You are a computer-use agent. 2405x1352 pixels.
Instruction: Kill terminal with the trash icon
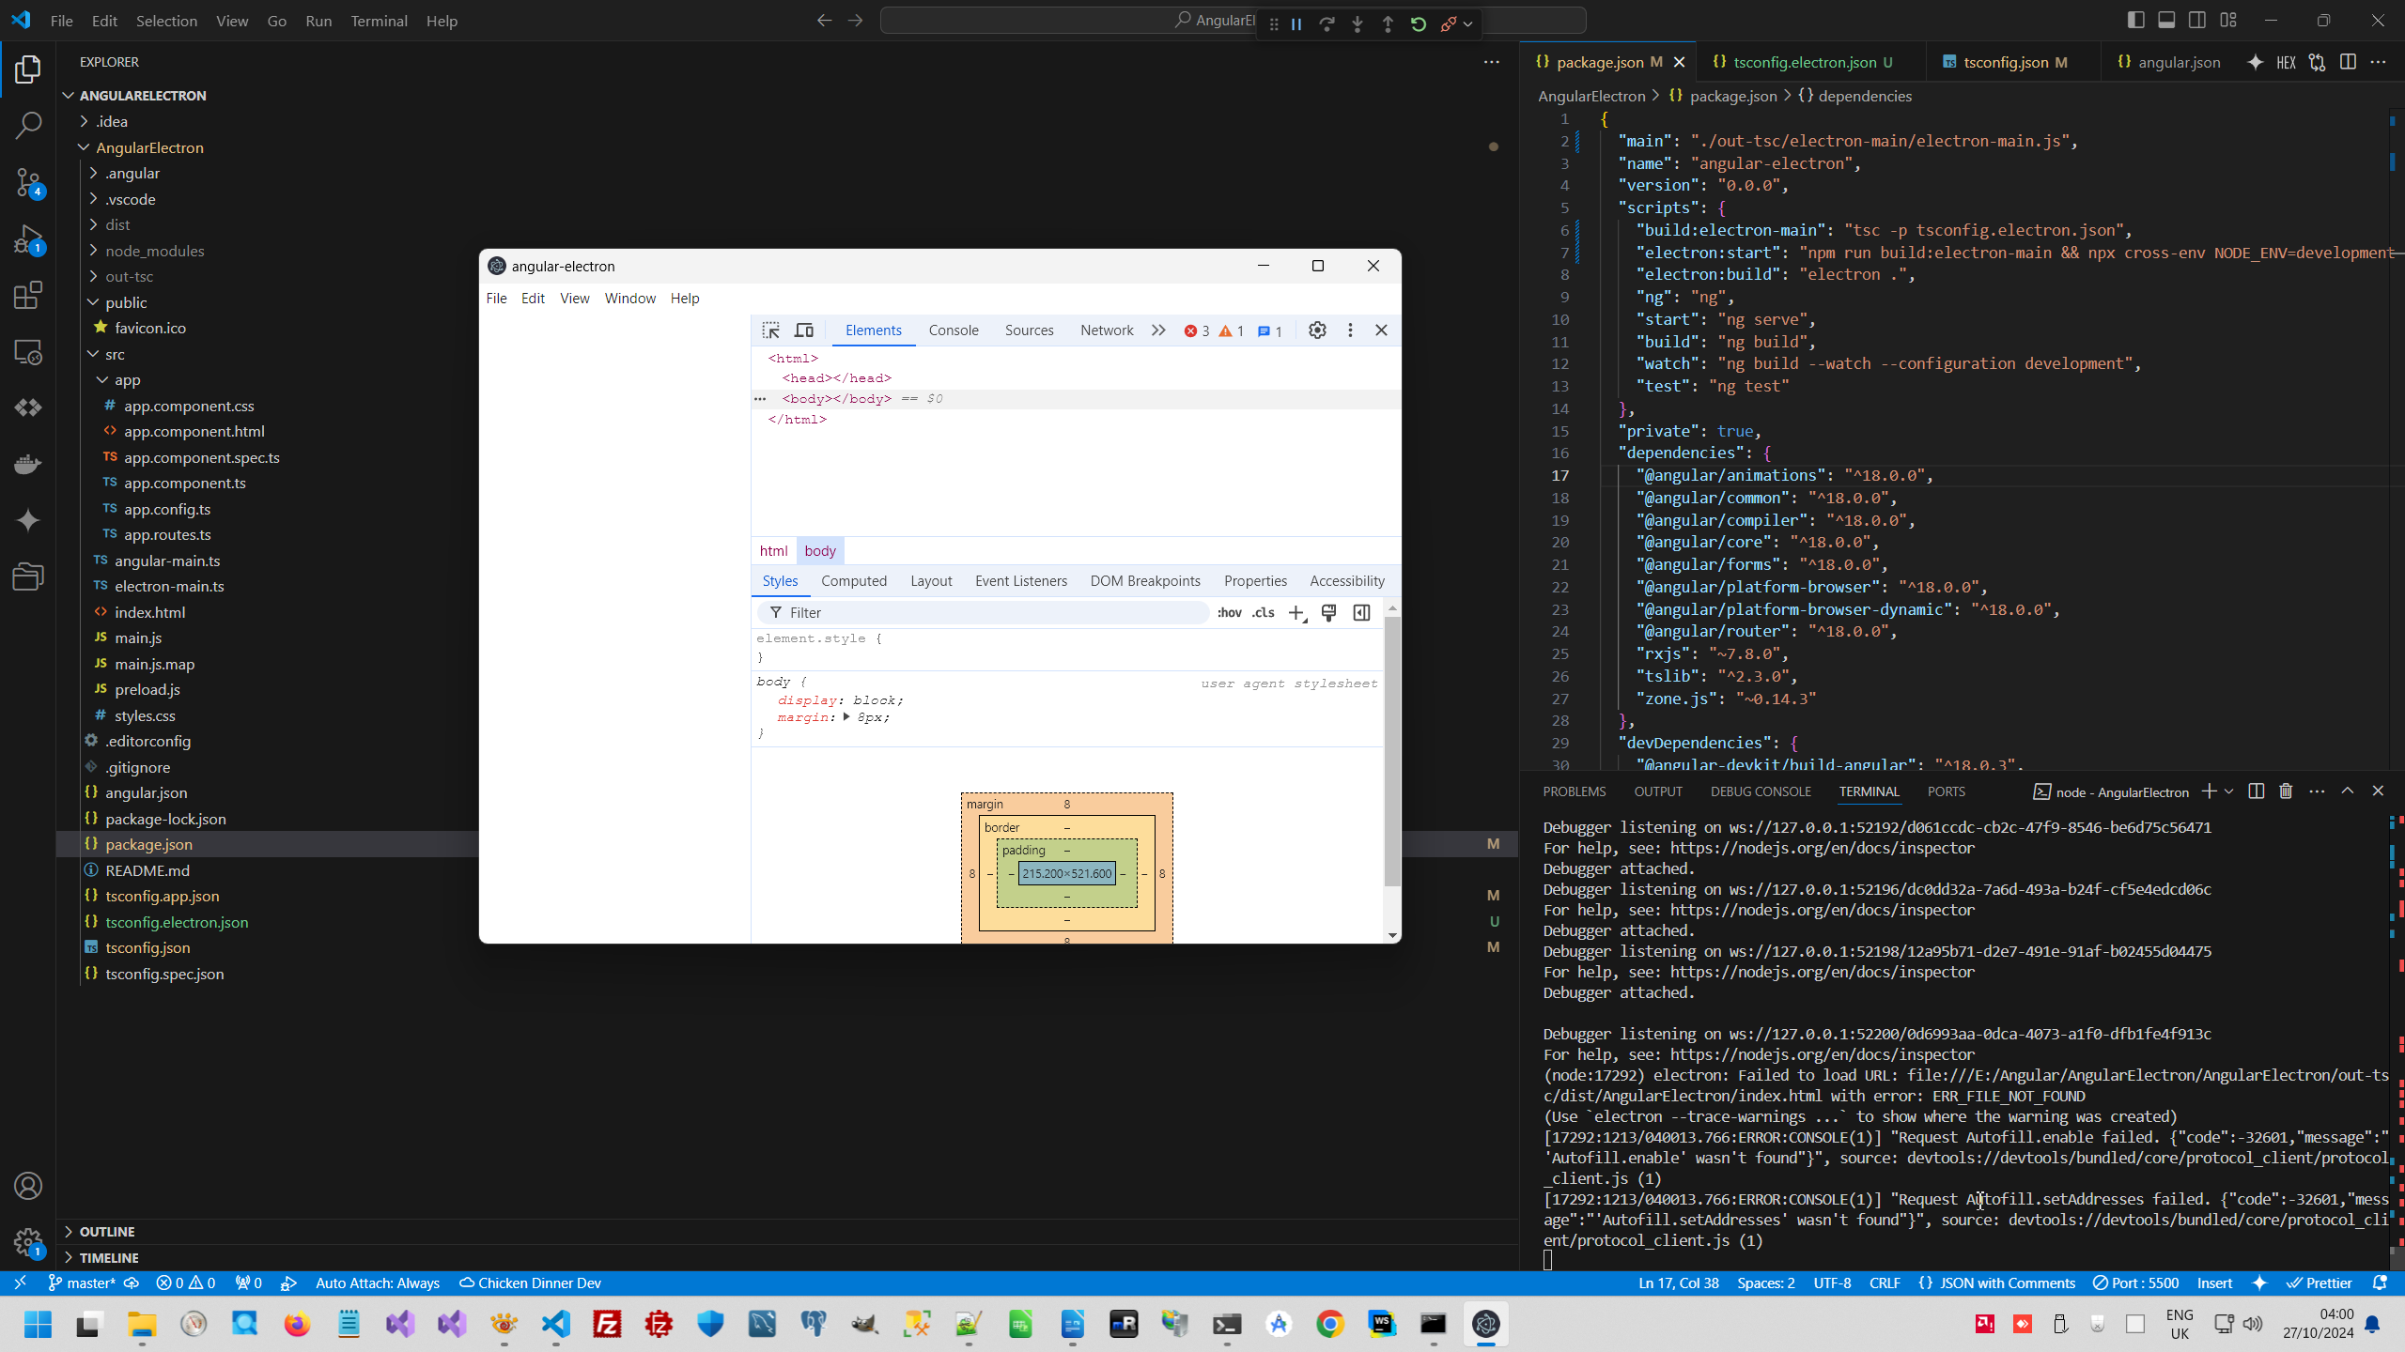(x=2286, y=791)
